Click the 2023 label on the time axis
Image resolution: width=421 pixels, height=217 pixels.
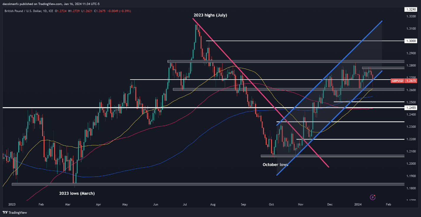pos(12,204)
